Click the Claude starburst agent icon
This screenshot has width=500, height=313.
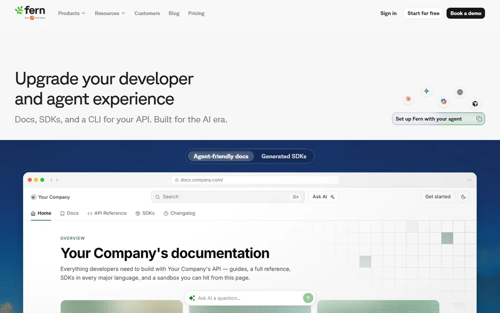[x=408, y=99]
